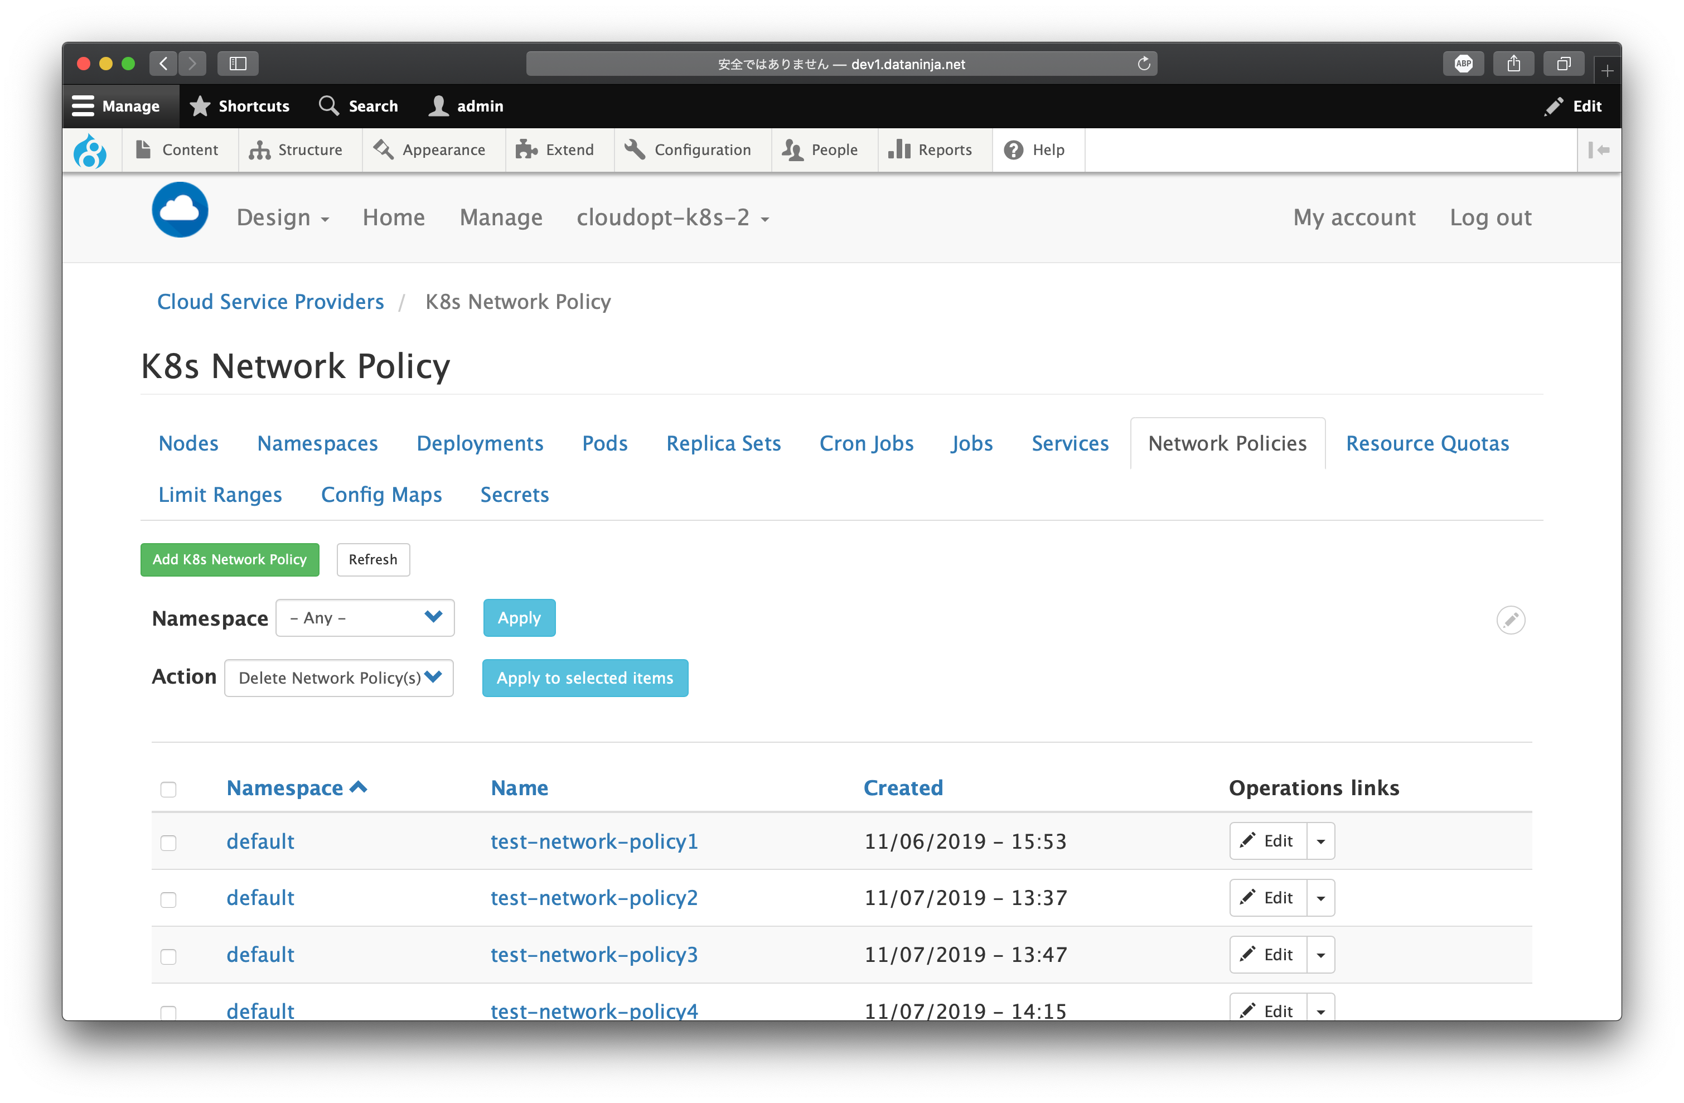Open the Manage hamburger menu

pos(84,105)
